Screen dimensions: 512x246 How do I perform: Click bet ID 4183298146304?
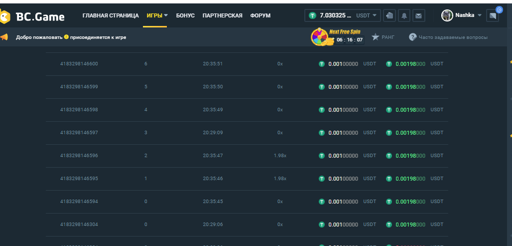[79, 225]
